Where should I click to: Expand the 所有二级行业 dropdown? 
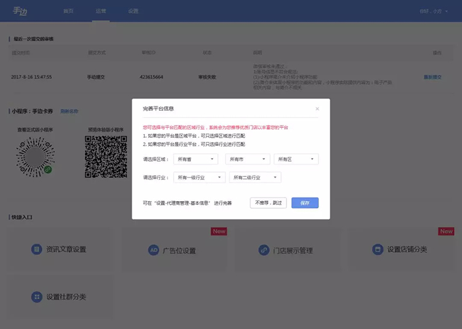coord(255,177)
